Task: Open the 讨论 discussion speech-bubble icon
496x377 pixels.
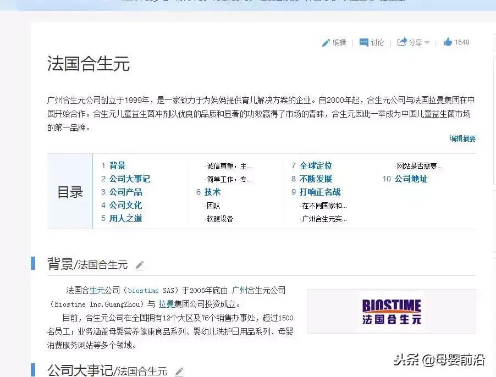Action: (x=363, y=42)
